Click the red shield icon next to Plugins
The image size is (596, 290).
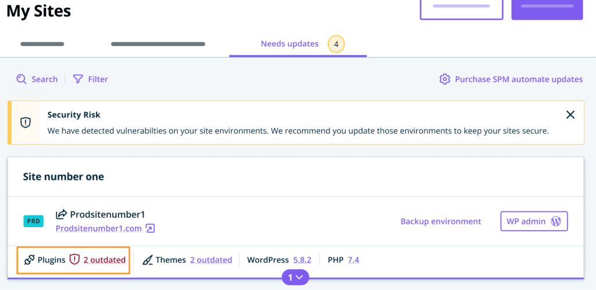(74, 260)
